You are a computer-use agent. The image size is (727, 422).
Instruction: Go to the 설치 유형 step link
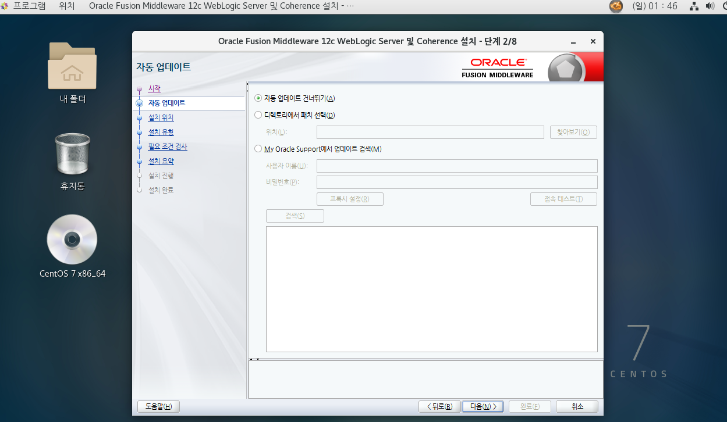161,132
